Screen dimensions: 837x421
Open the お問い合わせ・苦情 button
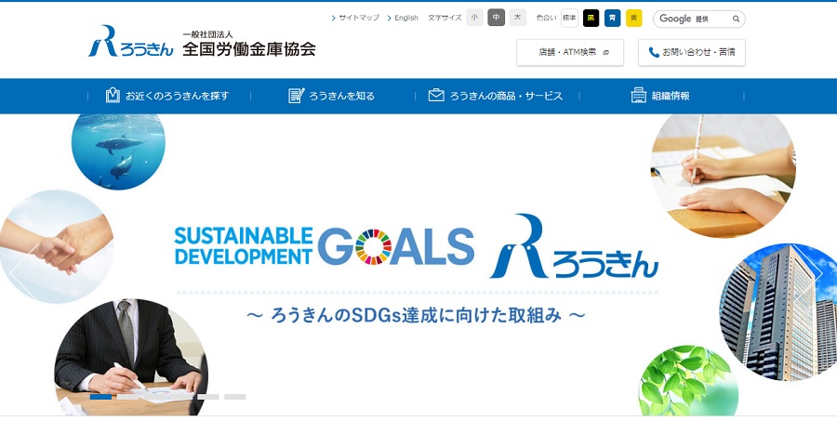692,52
